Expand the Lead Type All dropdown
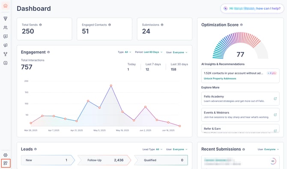 [152, 149]
